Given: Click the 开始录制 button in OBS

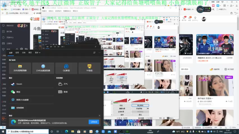Looking at the screenshot, I should point(139,109).
